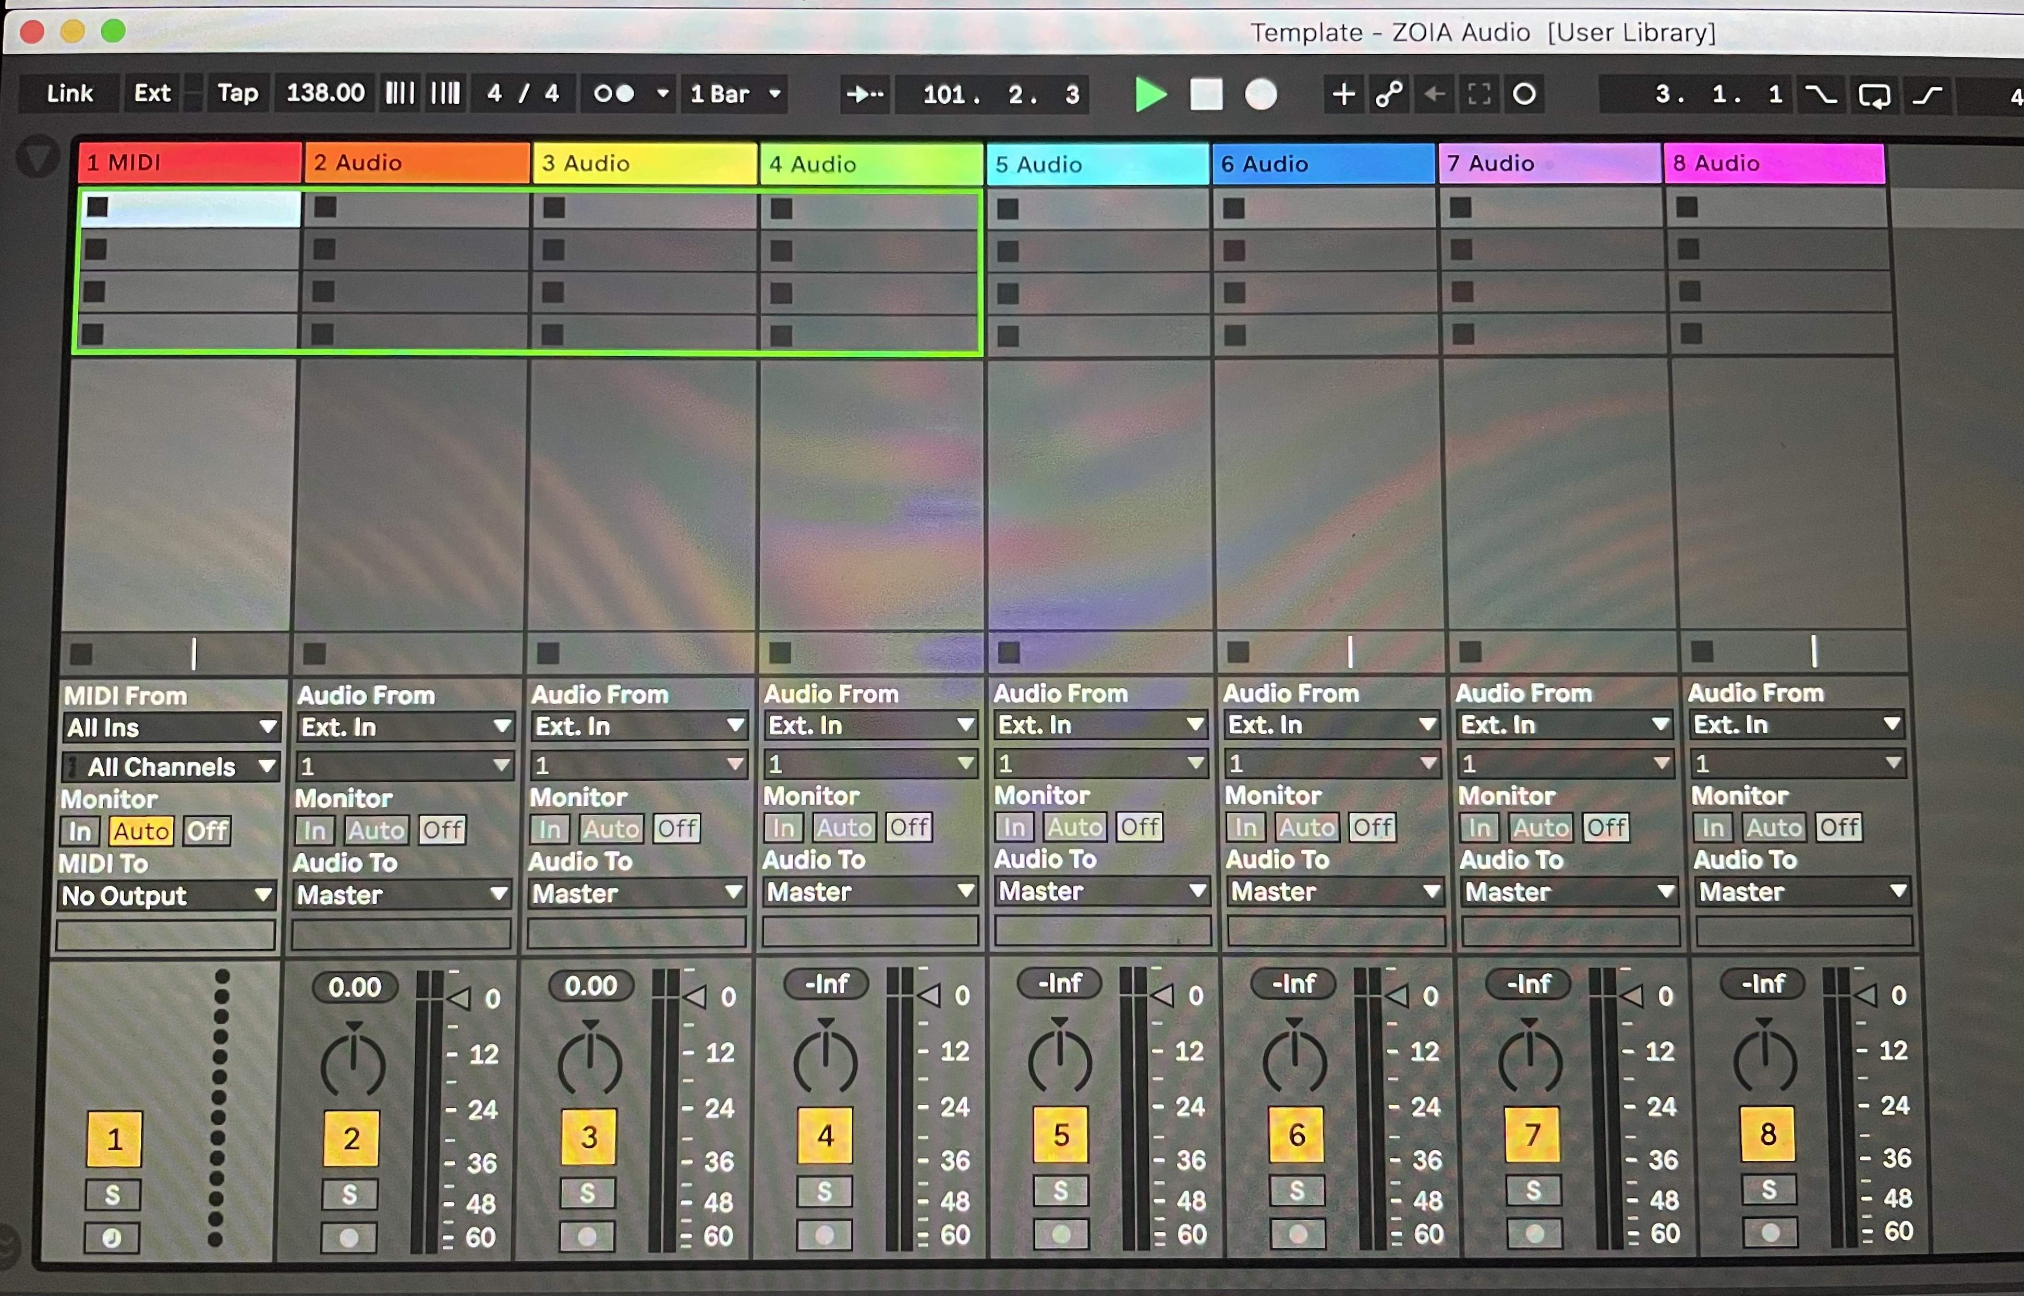Set 2 Audio monitor to In
The image size is (2024, 1296).
[315, 831]
